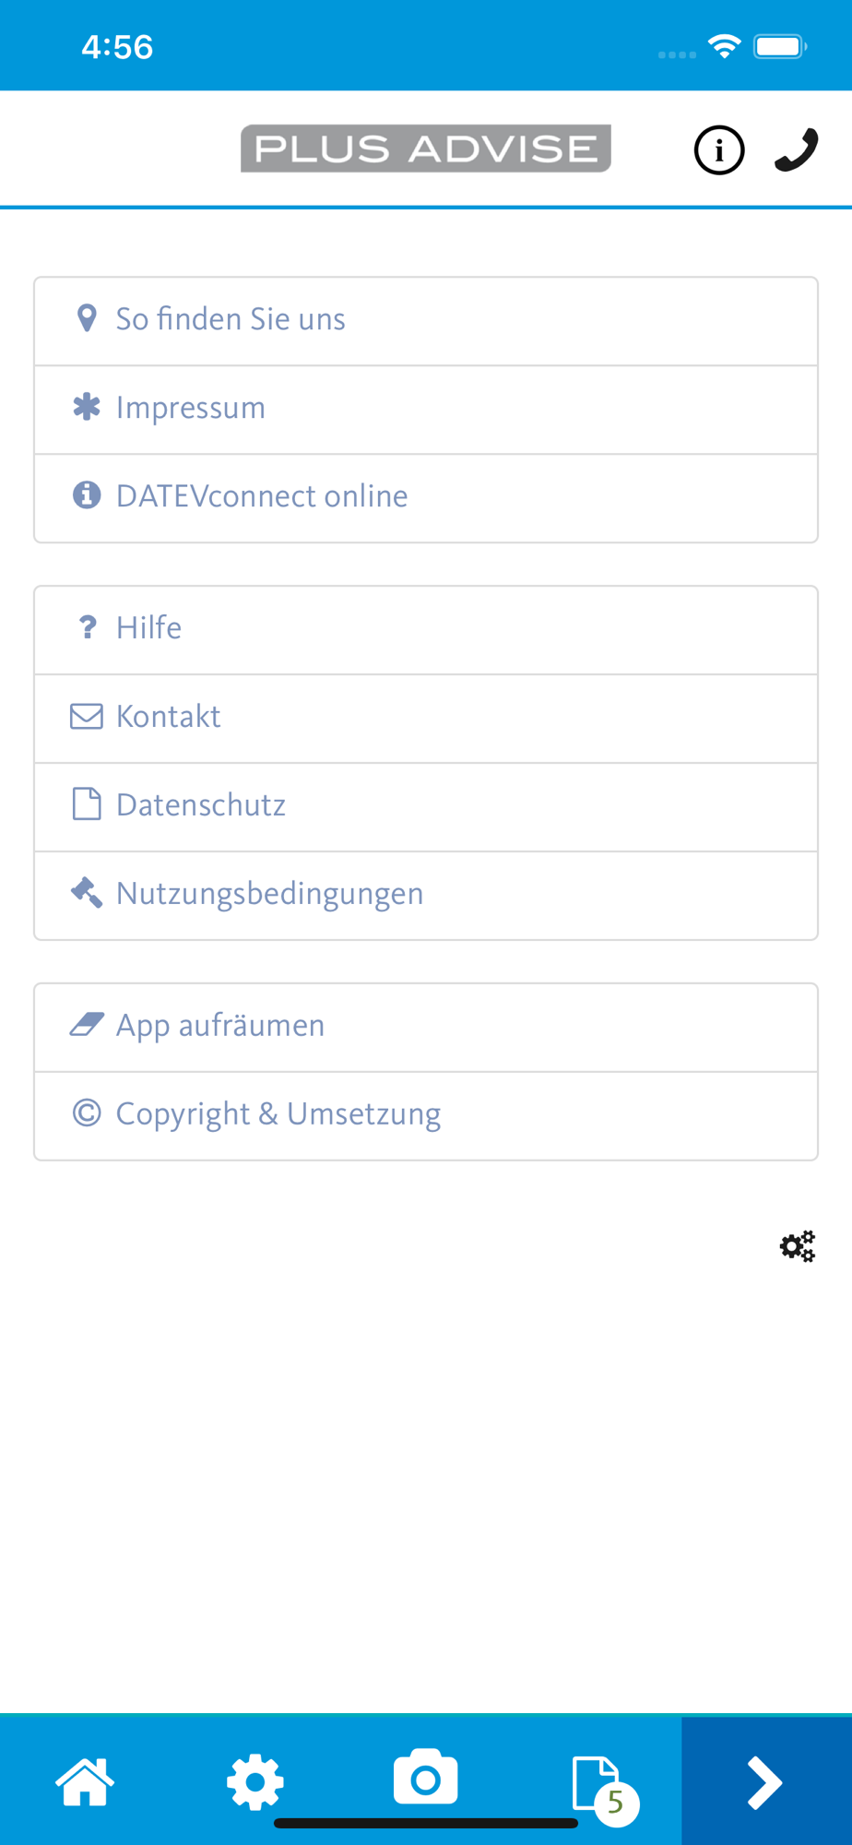
Task: Open the Kontakt entry
Action: coord(426,719)
